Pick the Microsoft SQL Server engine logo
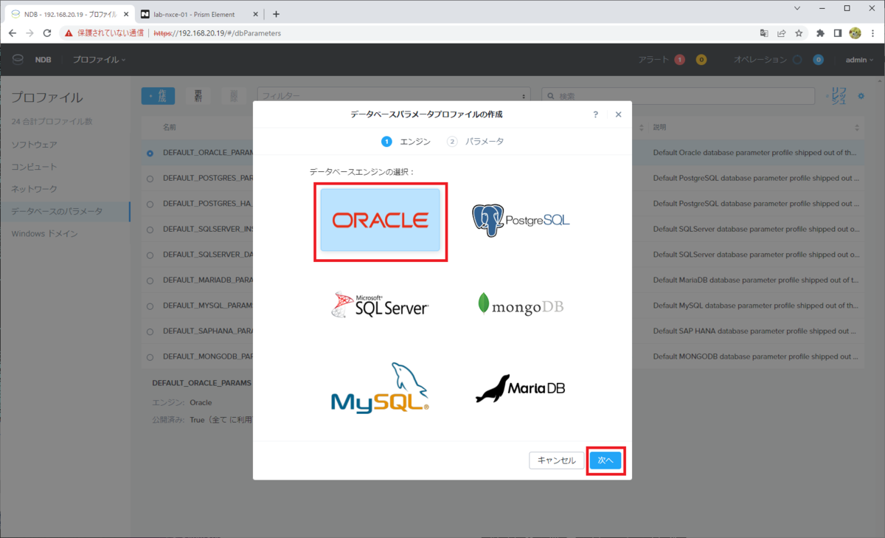Image resolution: width=885 pixels, height=538 pixels. [381, 305]
